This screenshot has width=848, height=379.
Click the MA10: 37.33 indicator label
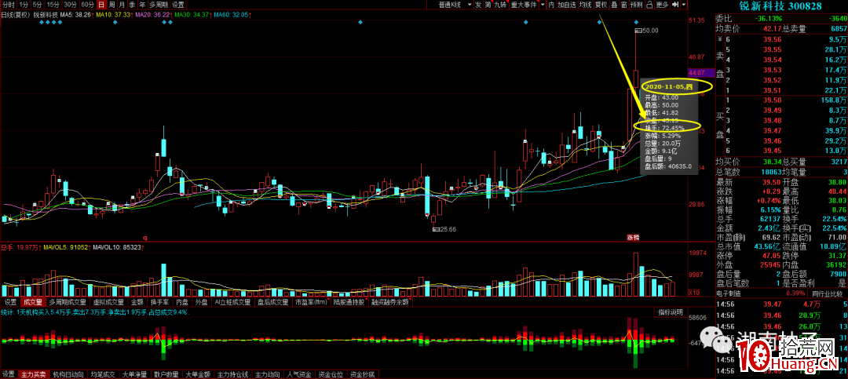click(x=115, y=15)
